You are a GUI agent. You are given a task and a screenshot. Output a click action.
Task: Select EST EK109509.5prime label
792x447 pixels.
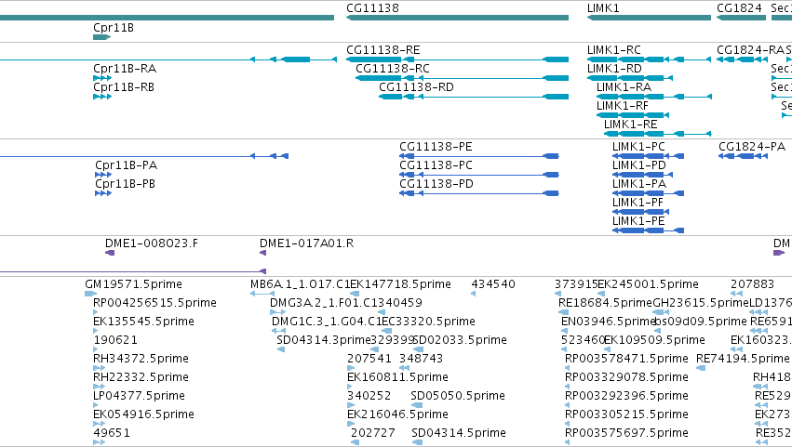(x=654, y=340)
